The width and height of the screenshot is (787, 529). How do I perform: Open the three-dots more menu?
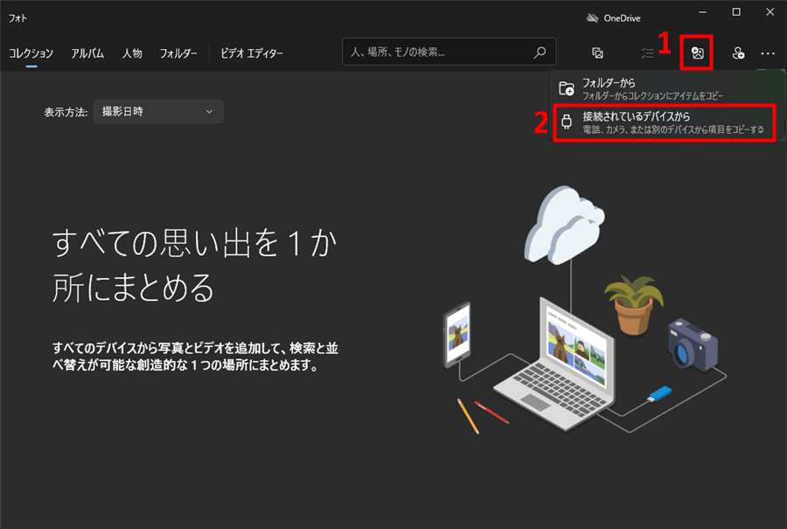tap(768, 53)
